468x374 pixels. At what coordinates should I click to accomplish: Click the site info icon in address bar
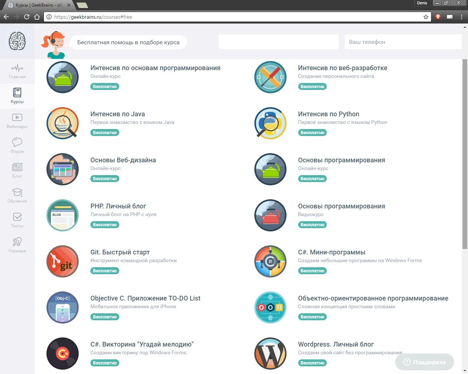pyautogui.click(x=49, y=17)
